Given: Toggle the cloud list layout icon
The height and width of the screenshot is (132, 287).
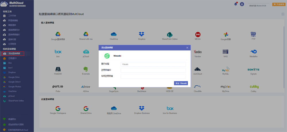Looking at the screenshot, I should click(x=283, y=14).
